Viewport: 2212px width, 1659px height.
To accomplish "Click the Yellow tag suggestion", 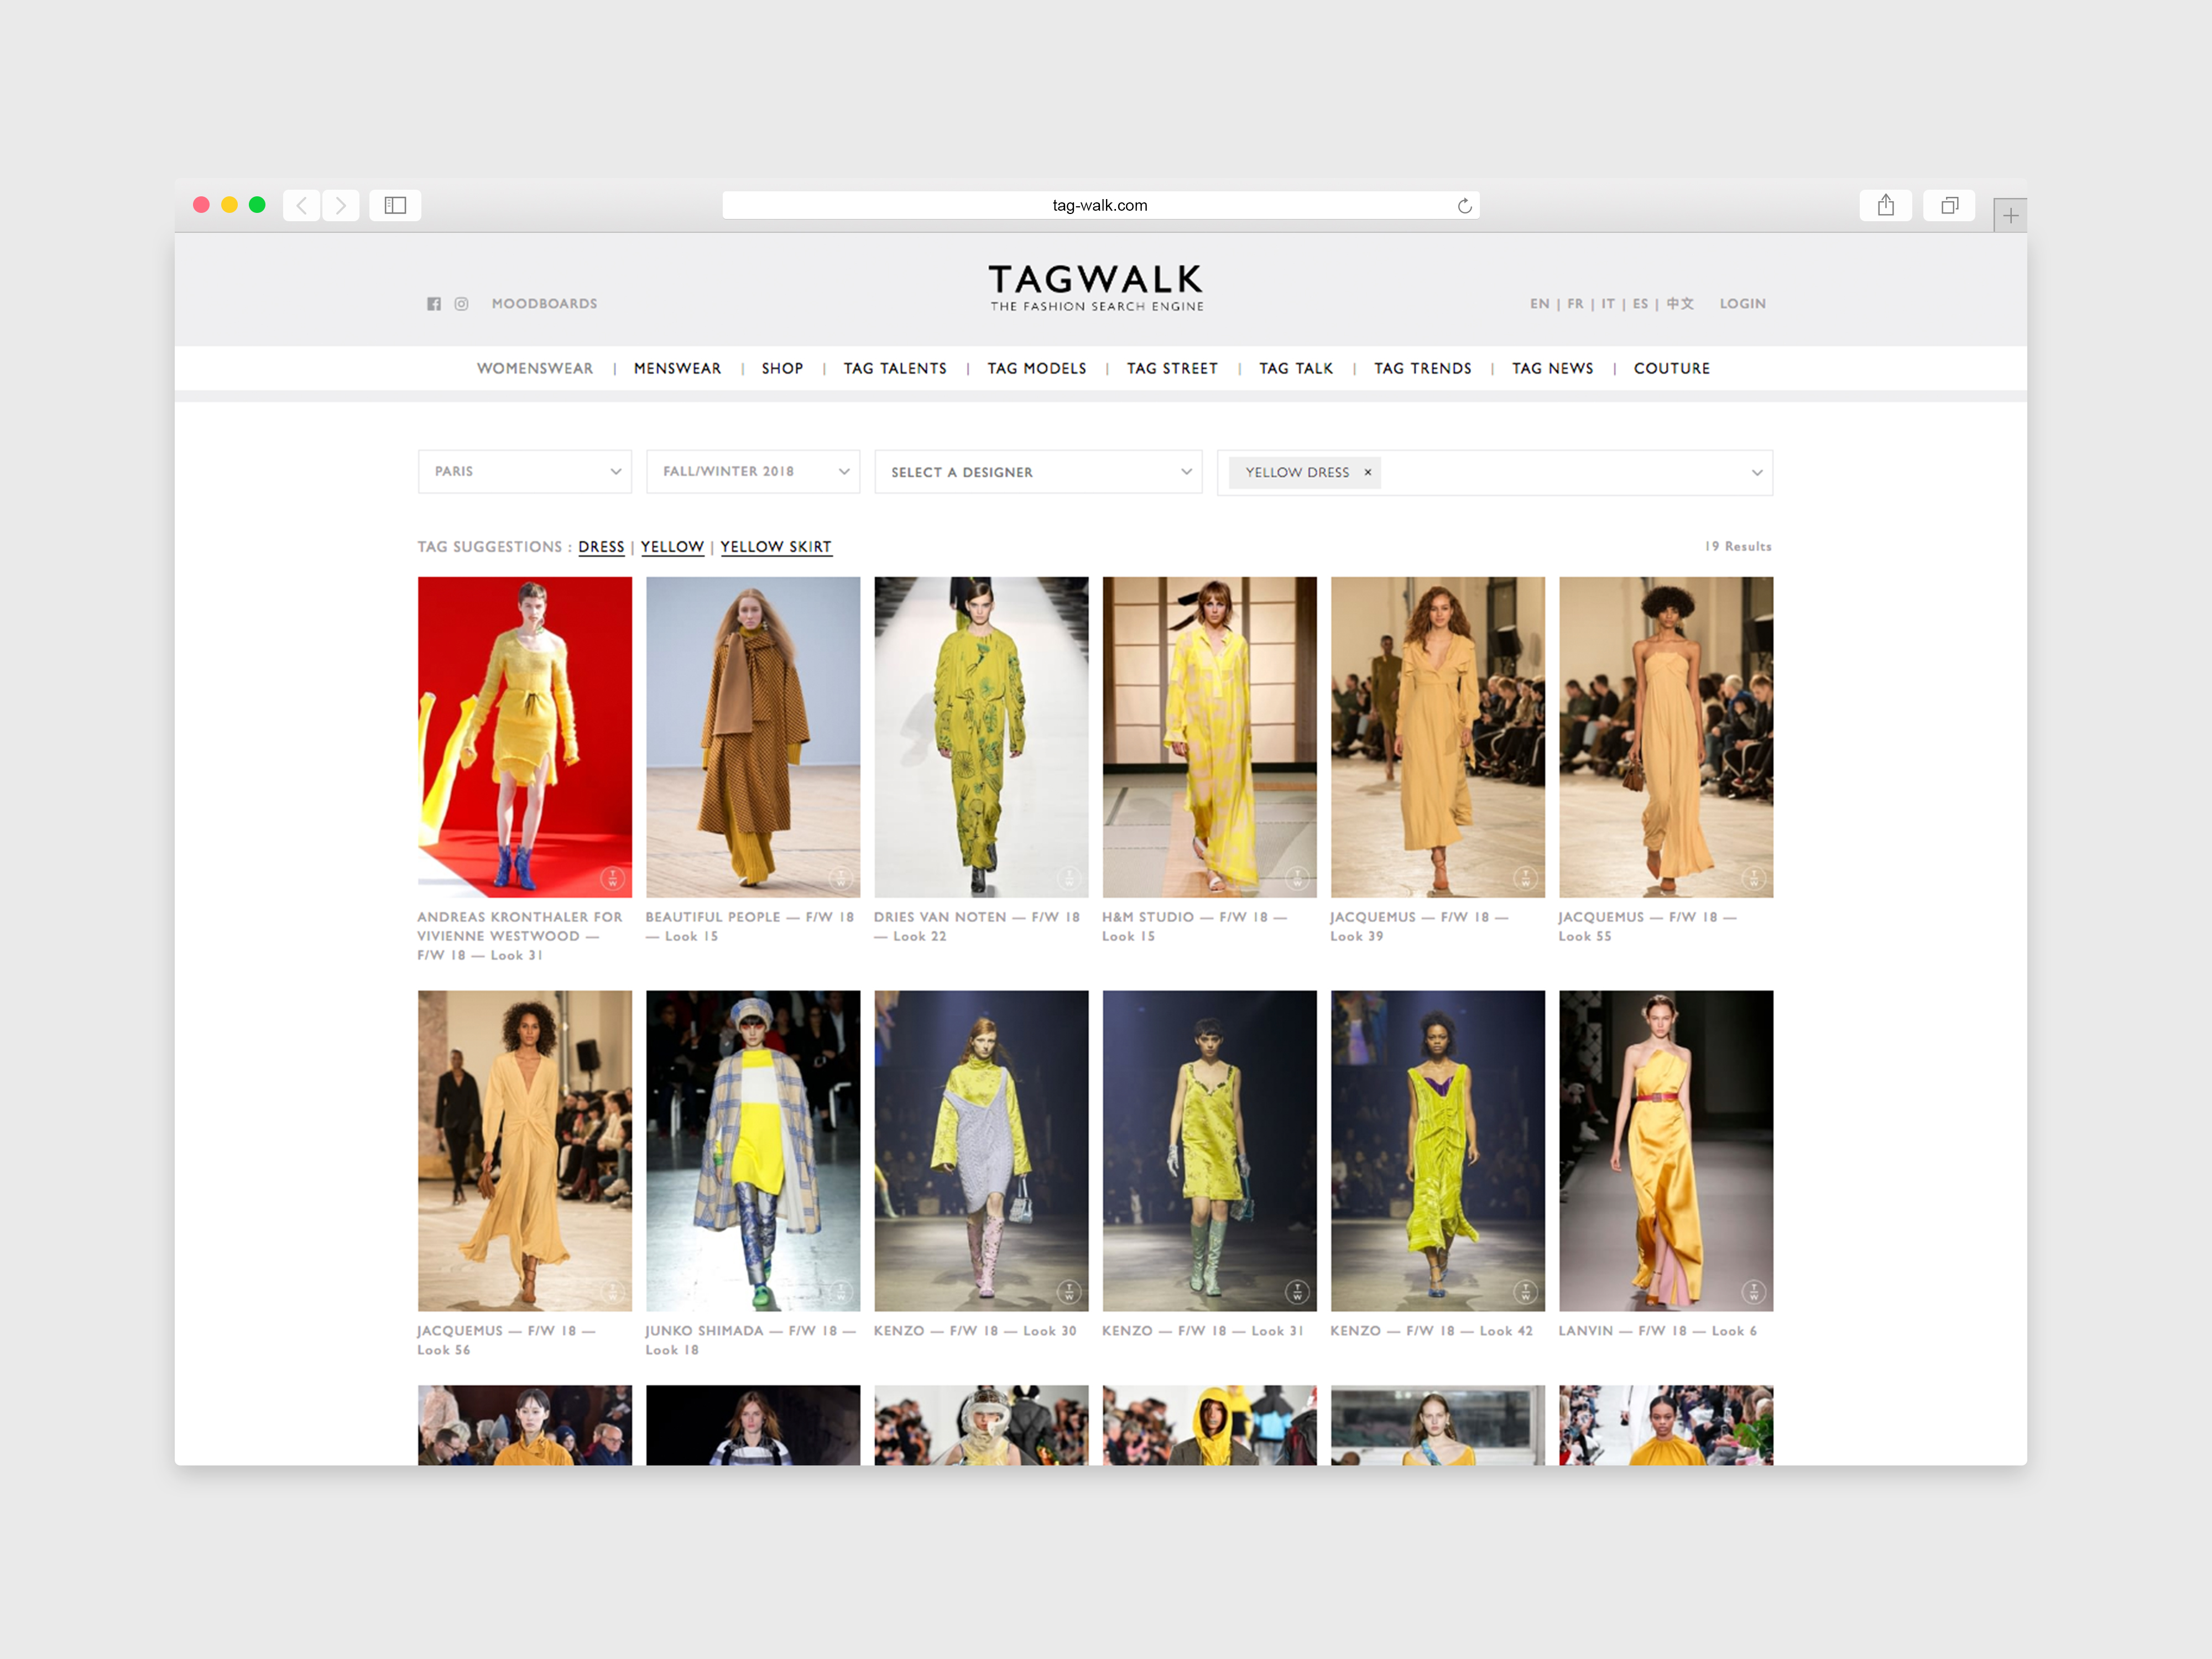I will click(x=672, y=547).
